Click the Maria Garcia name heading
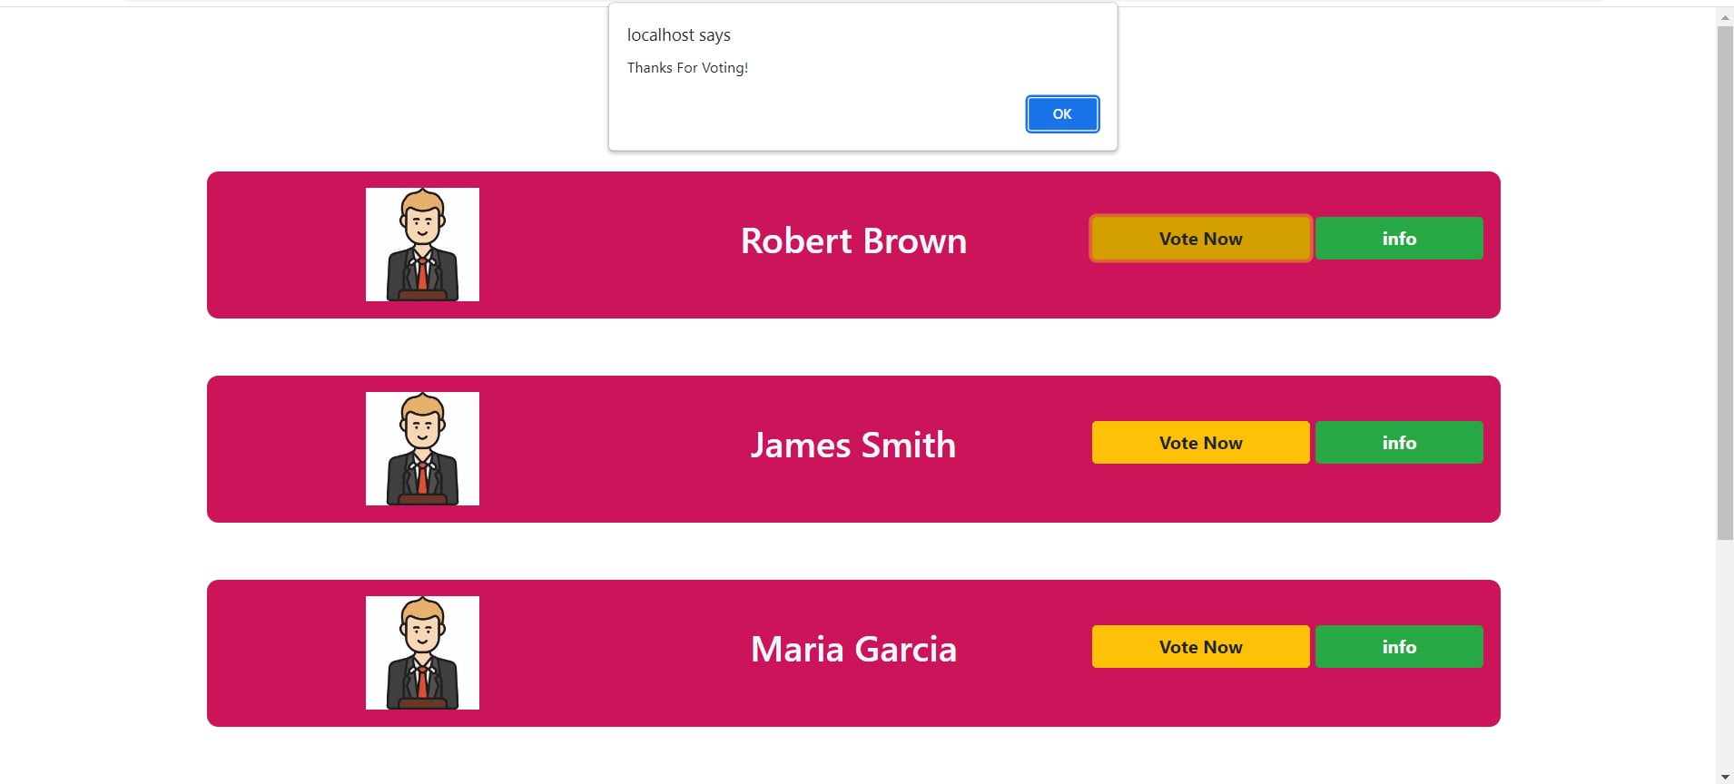 point(853,650)
